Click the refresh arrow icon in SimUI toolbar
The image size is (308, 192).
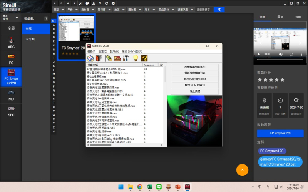(107, 3)
